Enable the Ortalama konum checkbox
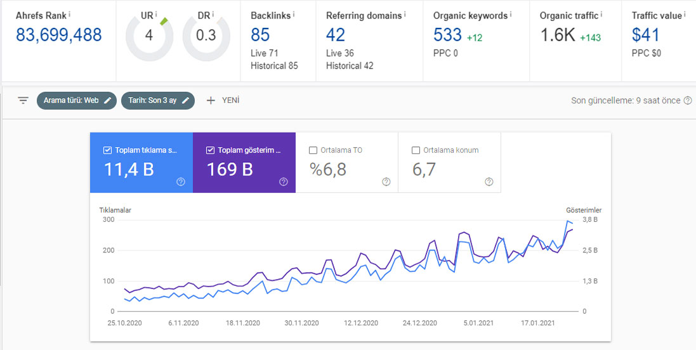 (x=416, y=150)
